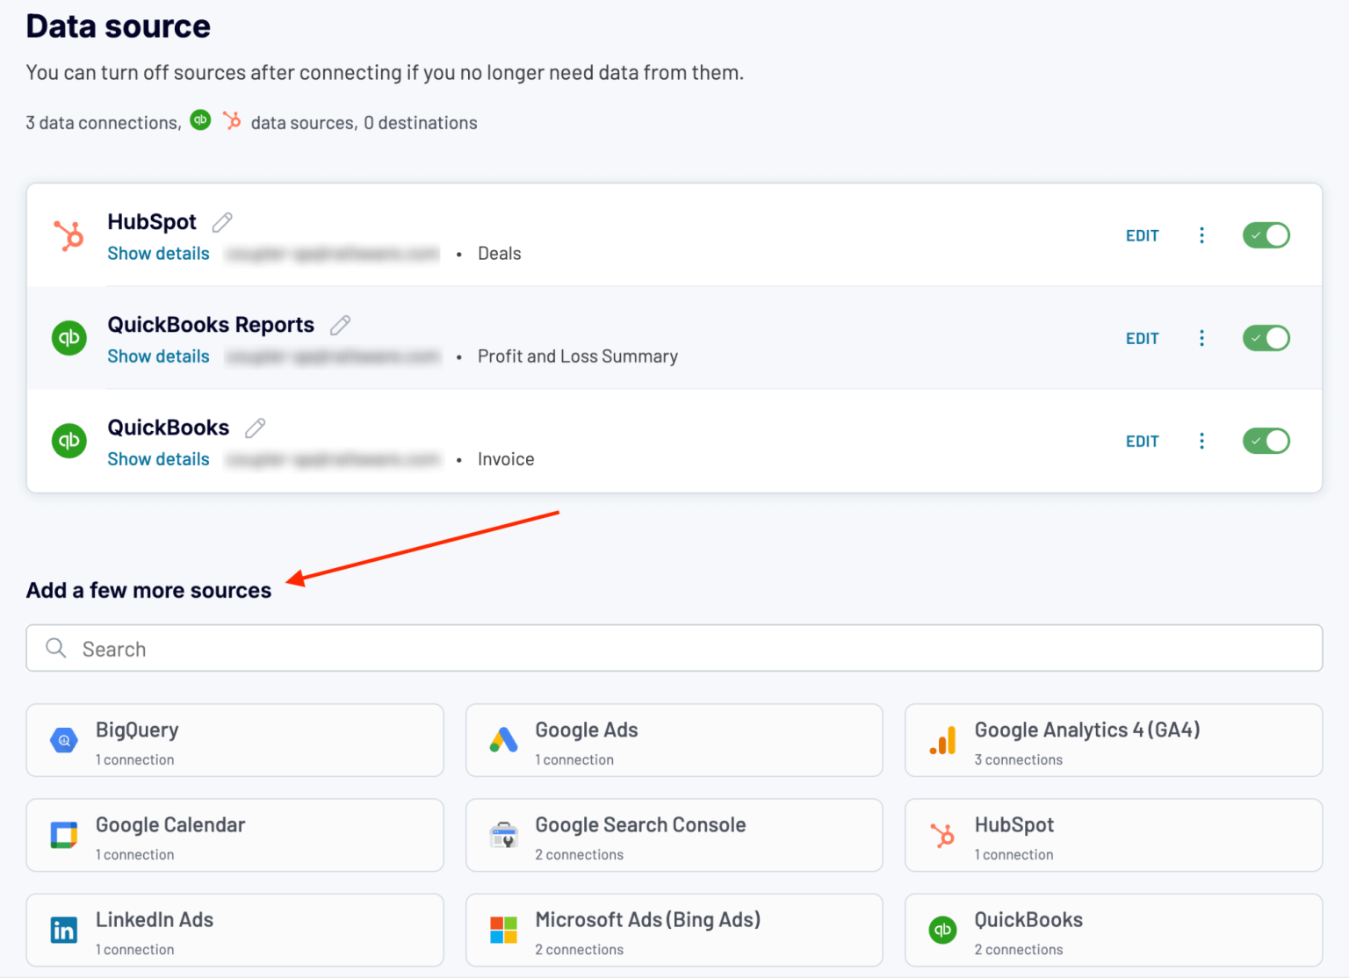Viewport: 1349px width, 978px height.
Task: Expand Show details for QuickBooks Reports
Action: click(158, 356)
